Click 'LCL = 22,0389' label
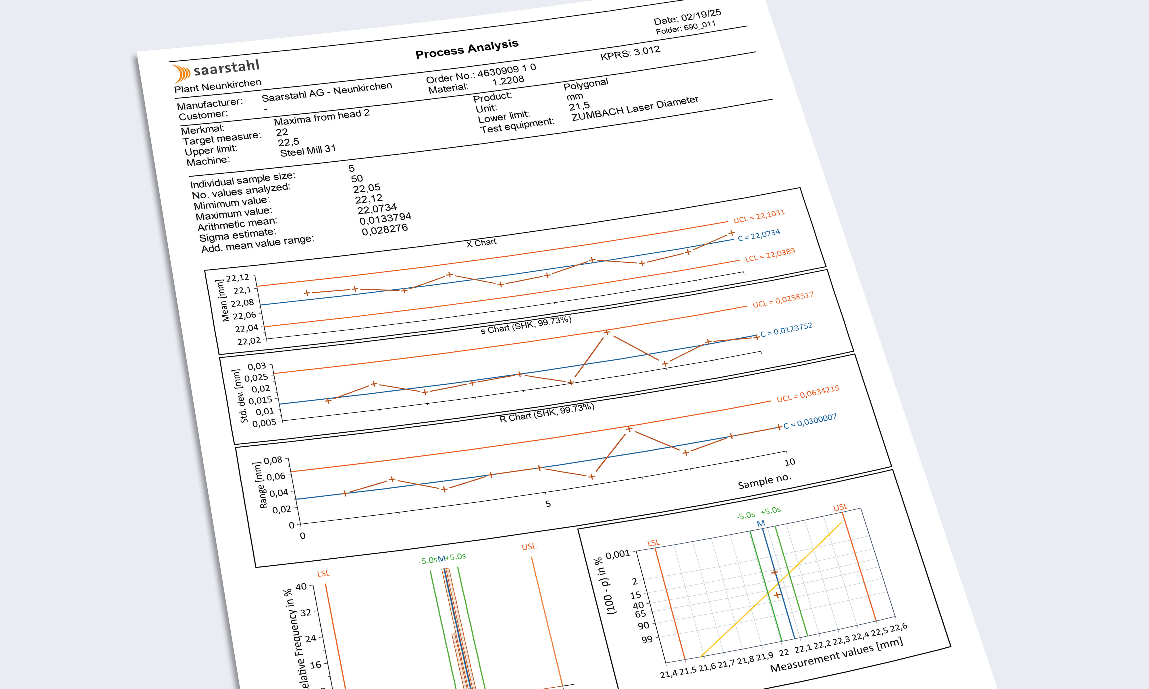 click(x=770, y=255)
